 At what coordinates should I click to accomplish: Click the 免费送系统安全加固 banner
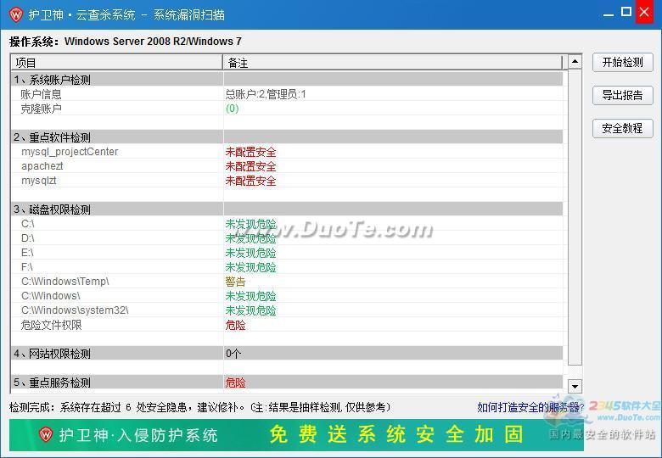396,435
